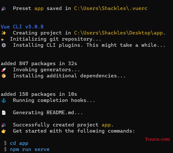Click the npm run serve command
This screenshot has width=173, height=153.
[x=30, y=150]
